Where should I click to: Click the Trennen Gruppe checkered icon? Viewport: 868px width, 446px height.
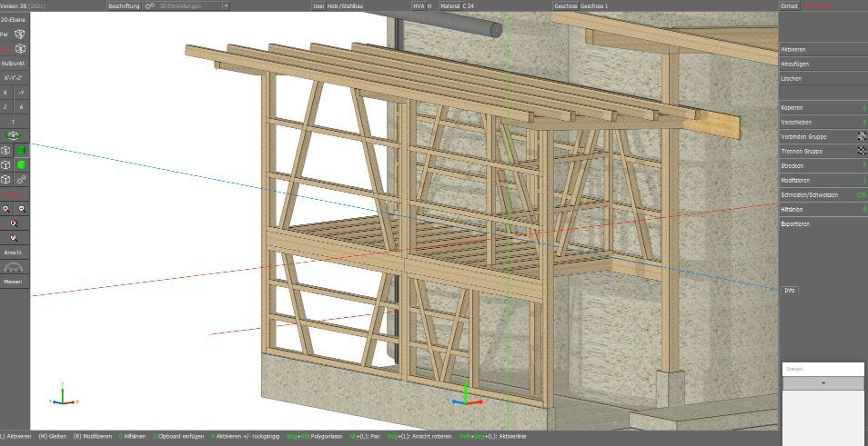pos(862,151)
